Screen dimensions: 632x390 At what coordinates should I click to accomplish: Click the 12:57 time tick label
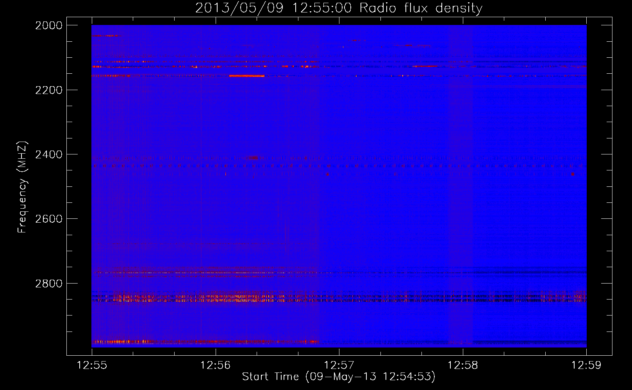(x=339, y=365)
